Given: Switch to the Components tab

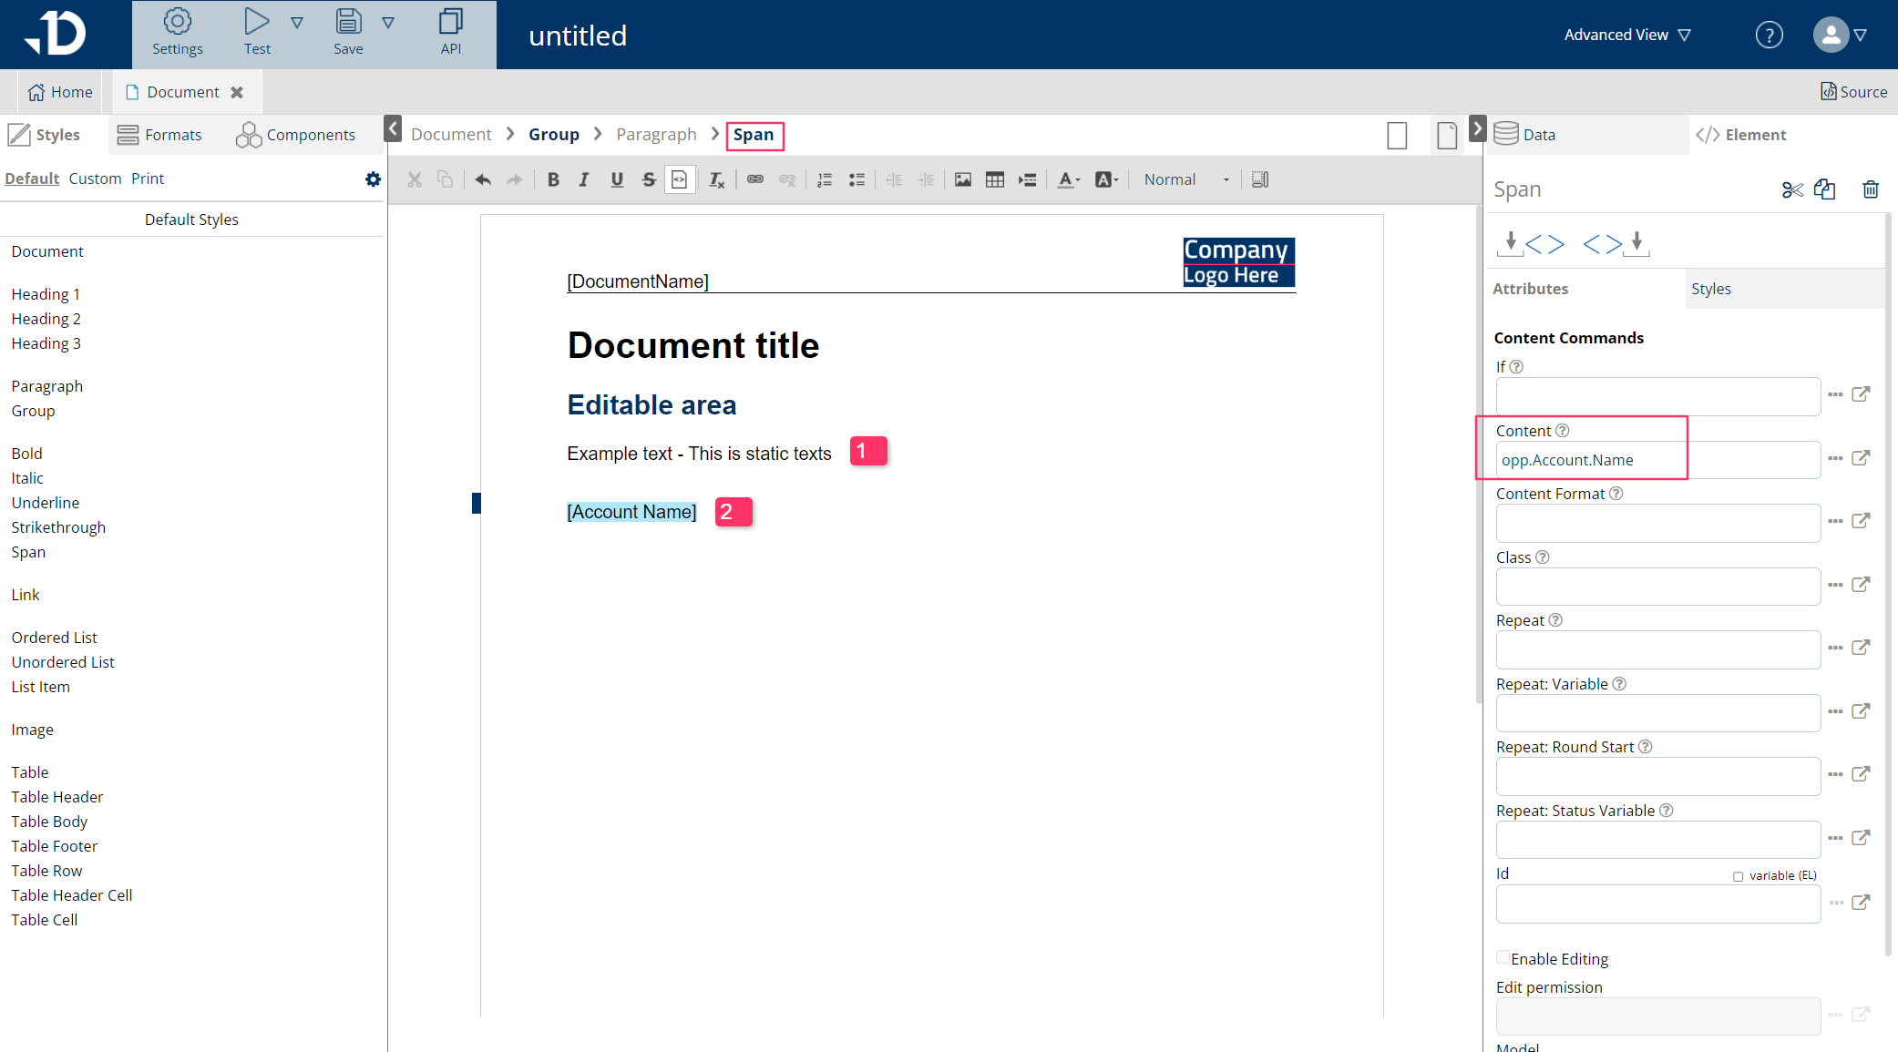Looking at the screenshot, I should pyautogui.click(x=296, y=135).
